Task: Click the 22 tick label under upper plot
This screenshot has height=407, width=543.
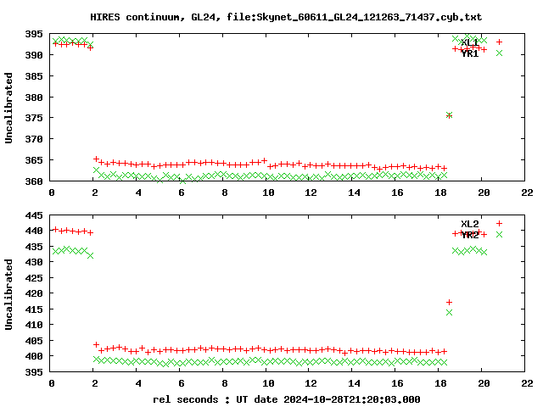Action: [x=527, y=192]
